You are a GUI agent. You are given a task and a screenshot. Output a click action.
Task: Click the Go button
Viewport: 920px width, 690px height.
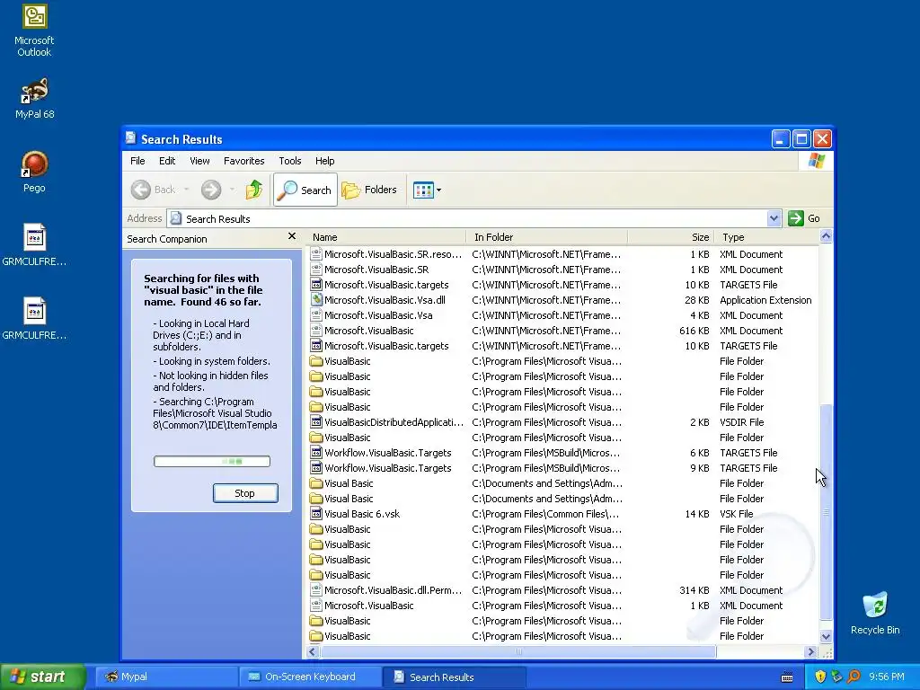[804, 218]
